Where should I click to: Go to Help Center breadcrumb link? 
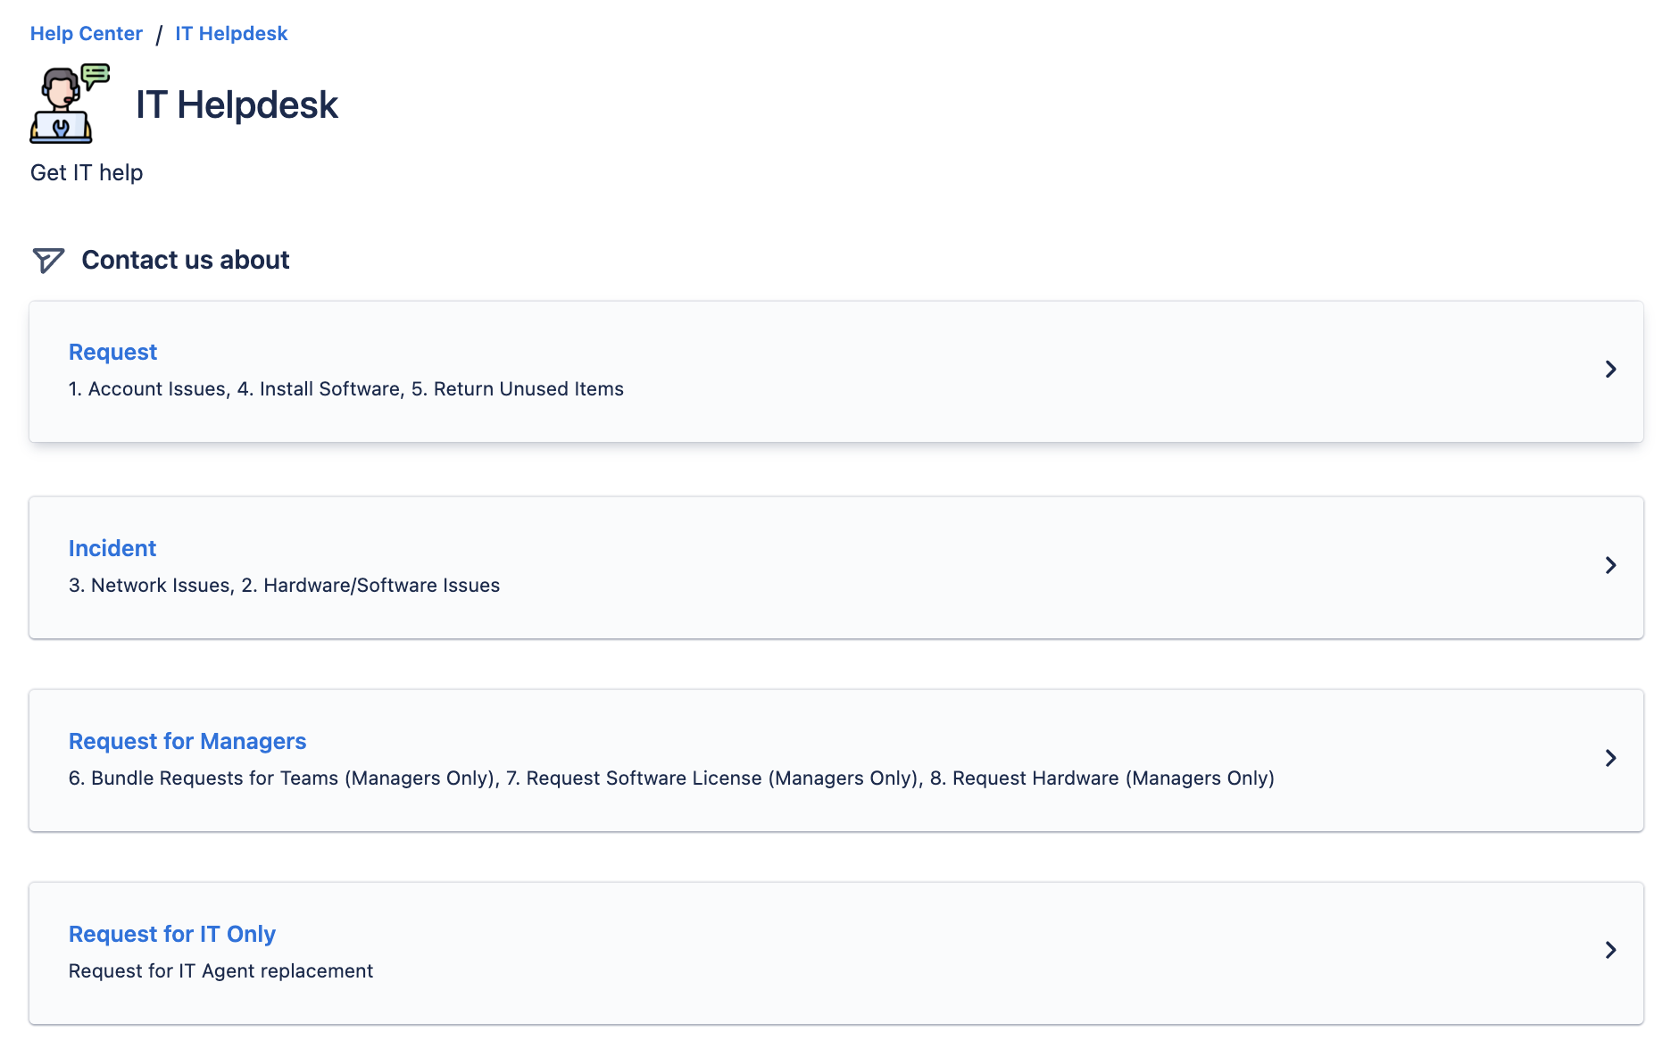(87, 34)
